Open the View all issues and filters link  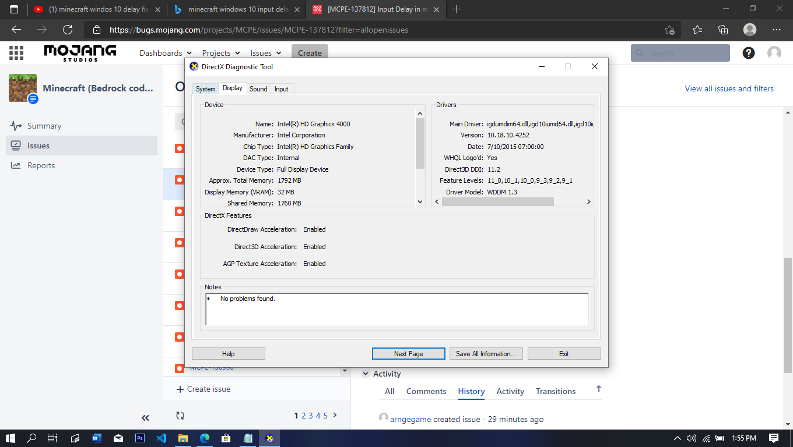[729, 88]
